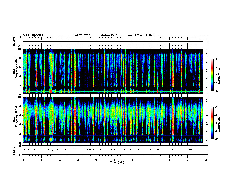This screenshot has width=232, height=179.
Task: Click the ch.2 color bar log(PSD) label
Action: (219, 124)
